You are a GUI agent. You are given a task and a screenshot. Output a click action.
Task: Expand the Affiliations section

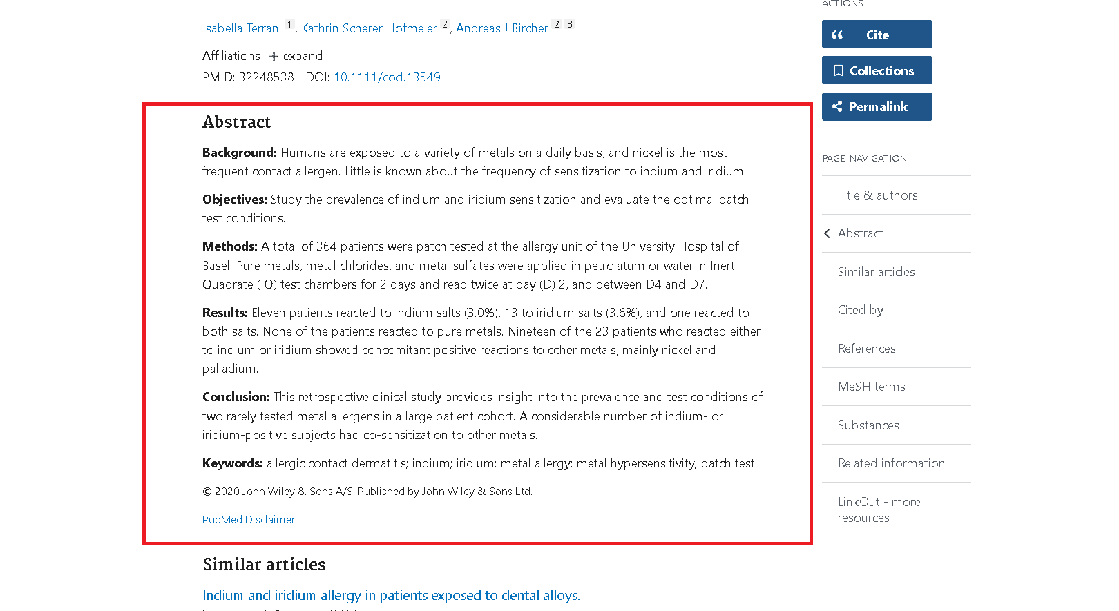(x=296, y=56)
